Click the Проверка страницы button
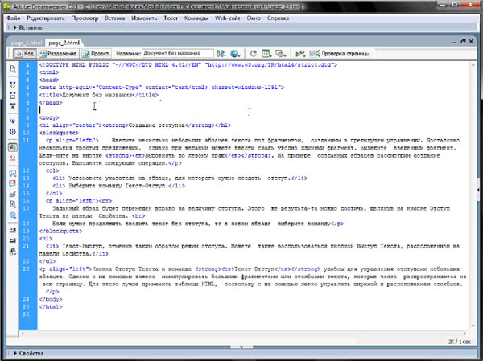Viewport: 483px width, 361px height. pyautogui.click(x=341, y=53)
